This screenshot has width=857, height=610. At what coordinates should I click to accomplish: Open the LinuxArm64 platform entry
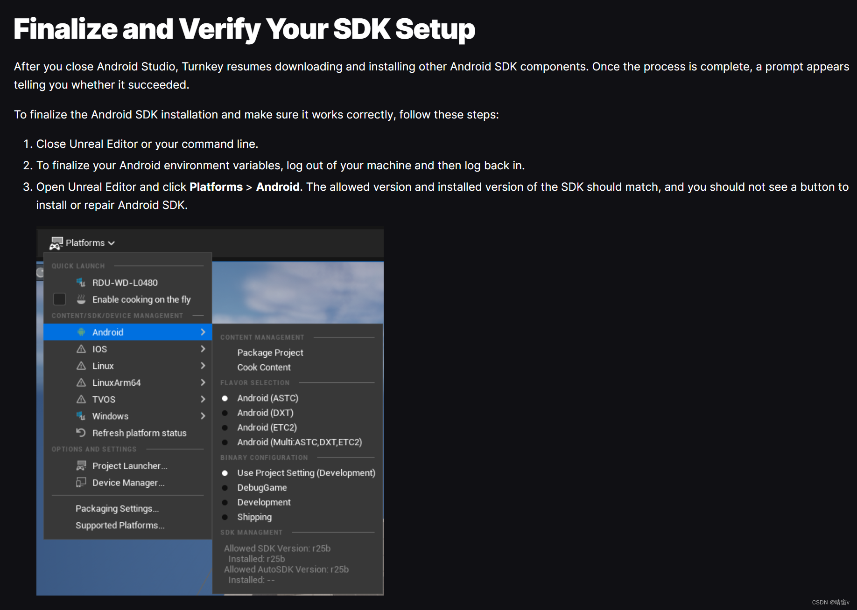pyautogui.click(x=128, y=382)
